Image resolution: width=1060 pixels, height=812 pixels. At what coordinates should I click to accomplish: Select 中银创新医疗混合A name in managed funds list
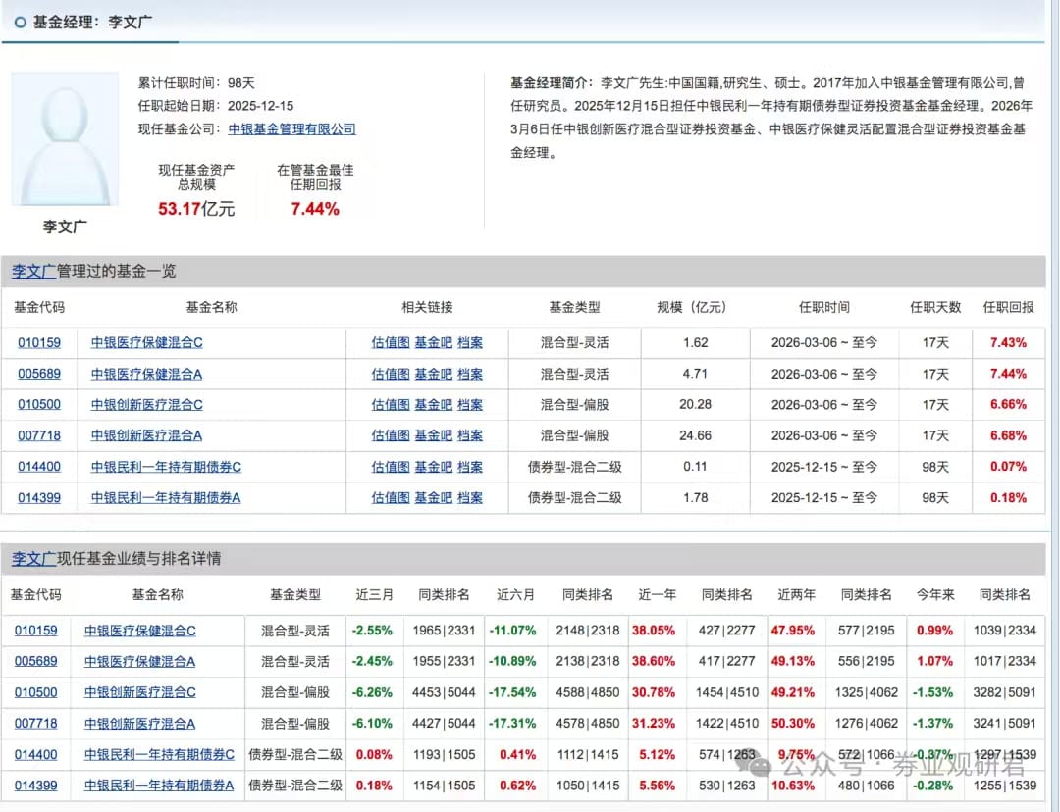coord(146,435)
